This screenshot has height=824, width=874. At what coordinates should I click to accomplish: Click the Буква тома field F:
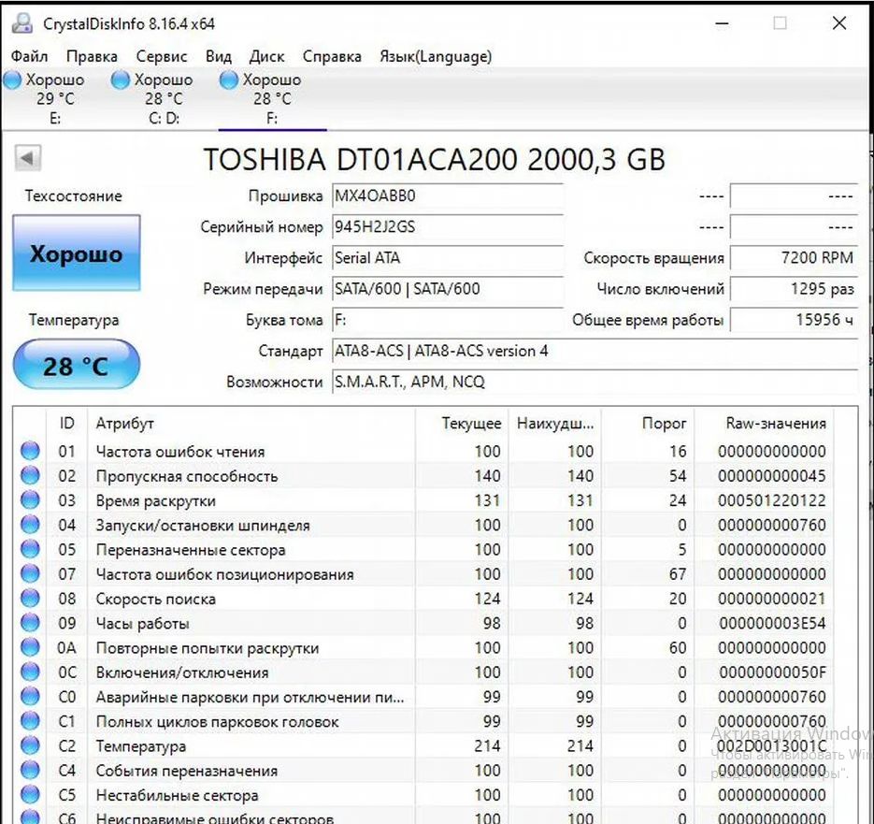pos(448,320)
